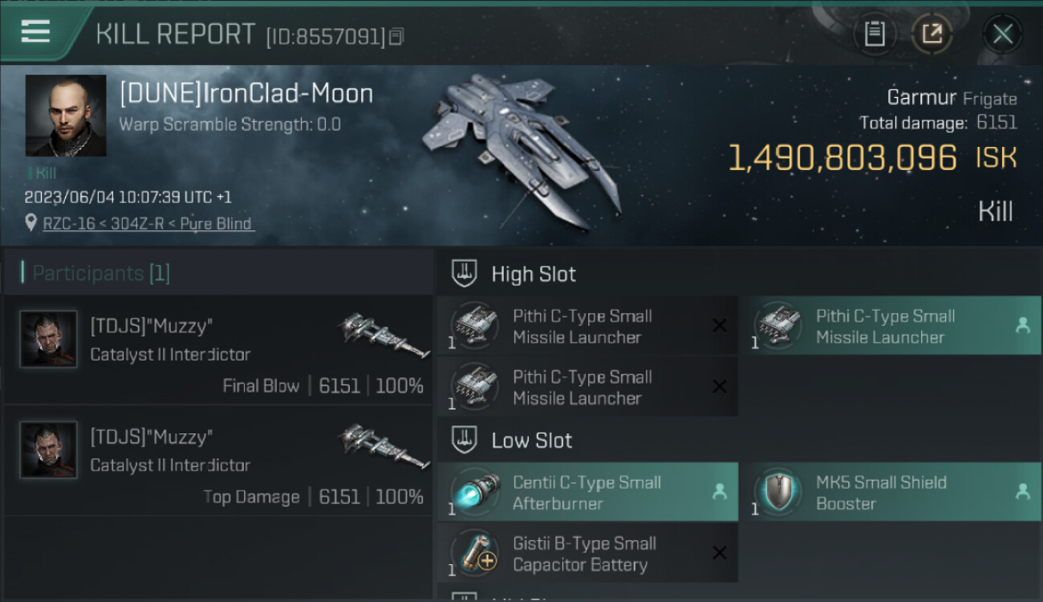This screenshot has height=602, width=1043.
Task: Click the Gistii B-Type Capacitor Battery icon
Action: (x=474, y=553)
